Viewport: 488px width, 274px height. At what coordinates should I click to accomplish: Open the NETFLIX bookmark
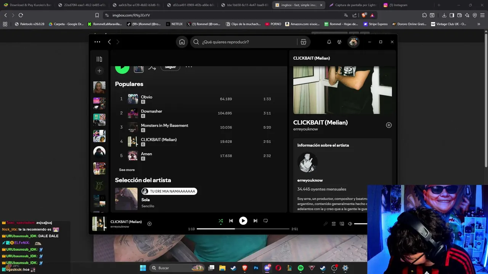click(x=174, y=24)
